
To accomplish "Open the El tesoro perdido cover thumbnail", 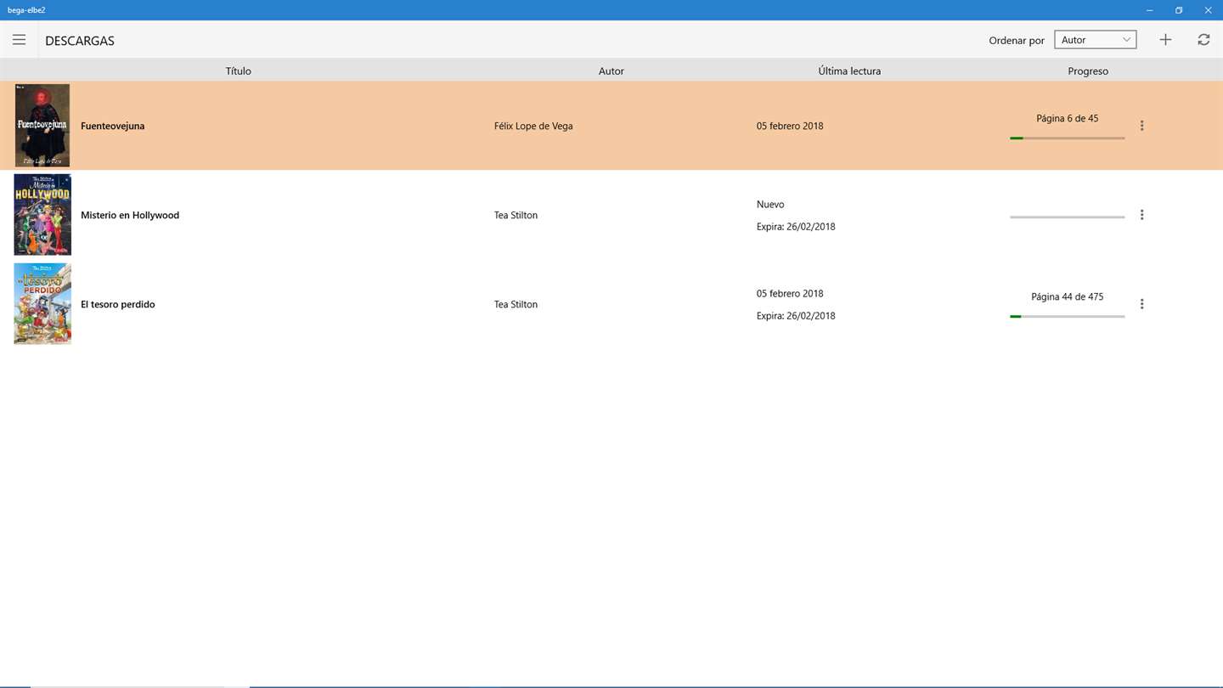I will [42, 304].
